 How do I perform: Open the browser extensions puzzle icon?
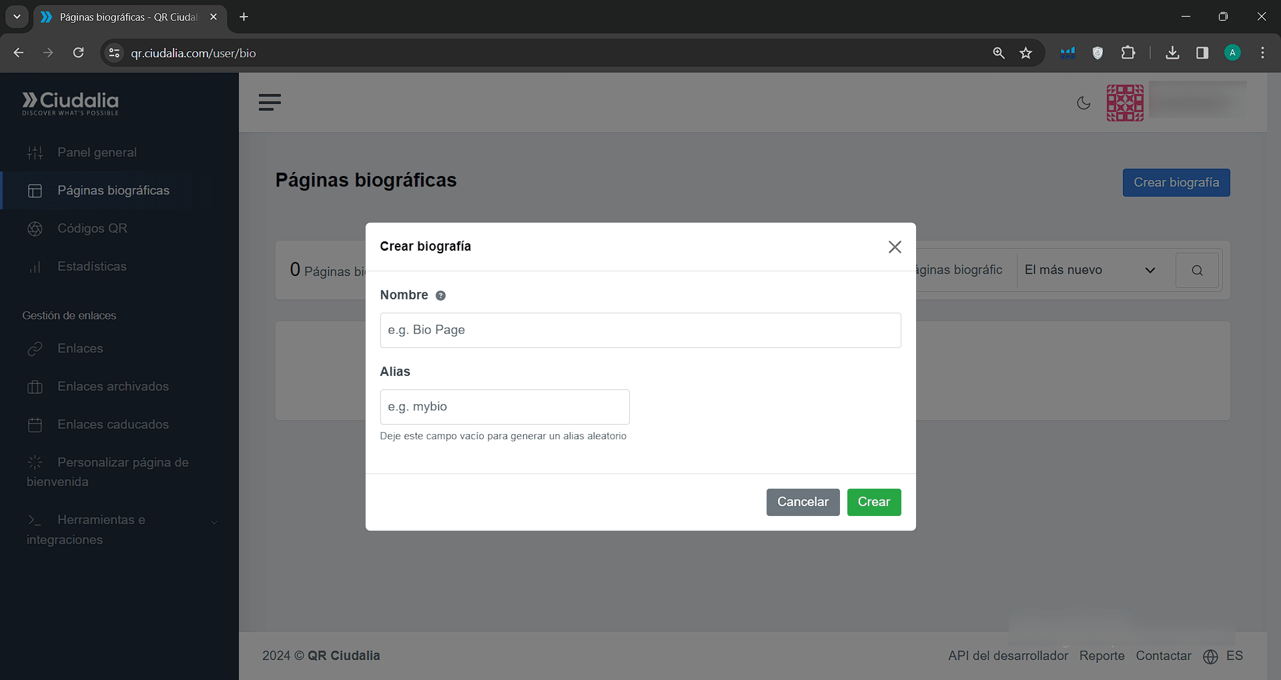[1128, 53]
